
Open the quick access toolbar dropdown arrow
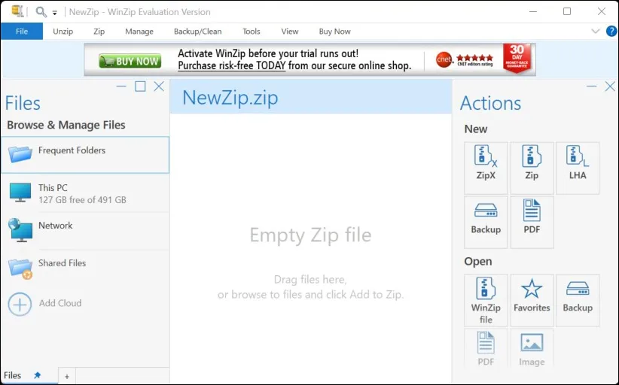click(55, 13)
